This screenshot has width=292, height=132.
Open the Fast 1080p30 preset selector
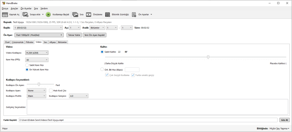click(39, 35)
